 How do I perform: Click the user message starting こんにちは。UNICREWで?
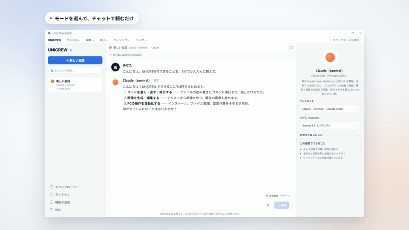click(170, 72)
